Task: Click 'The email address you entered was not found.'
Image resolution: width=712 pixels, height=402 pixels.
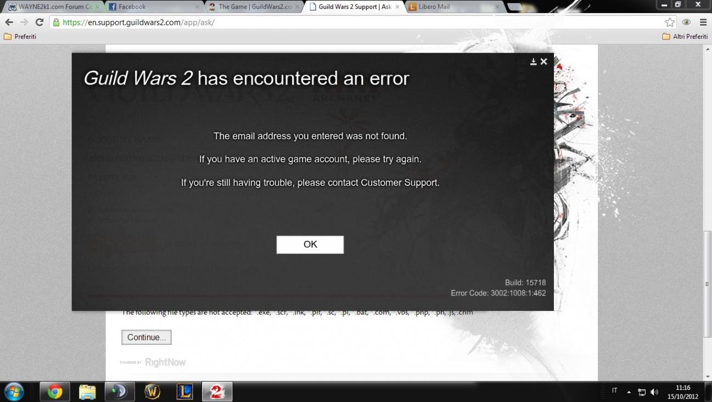Action: tap(310, 136)
